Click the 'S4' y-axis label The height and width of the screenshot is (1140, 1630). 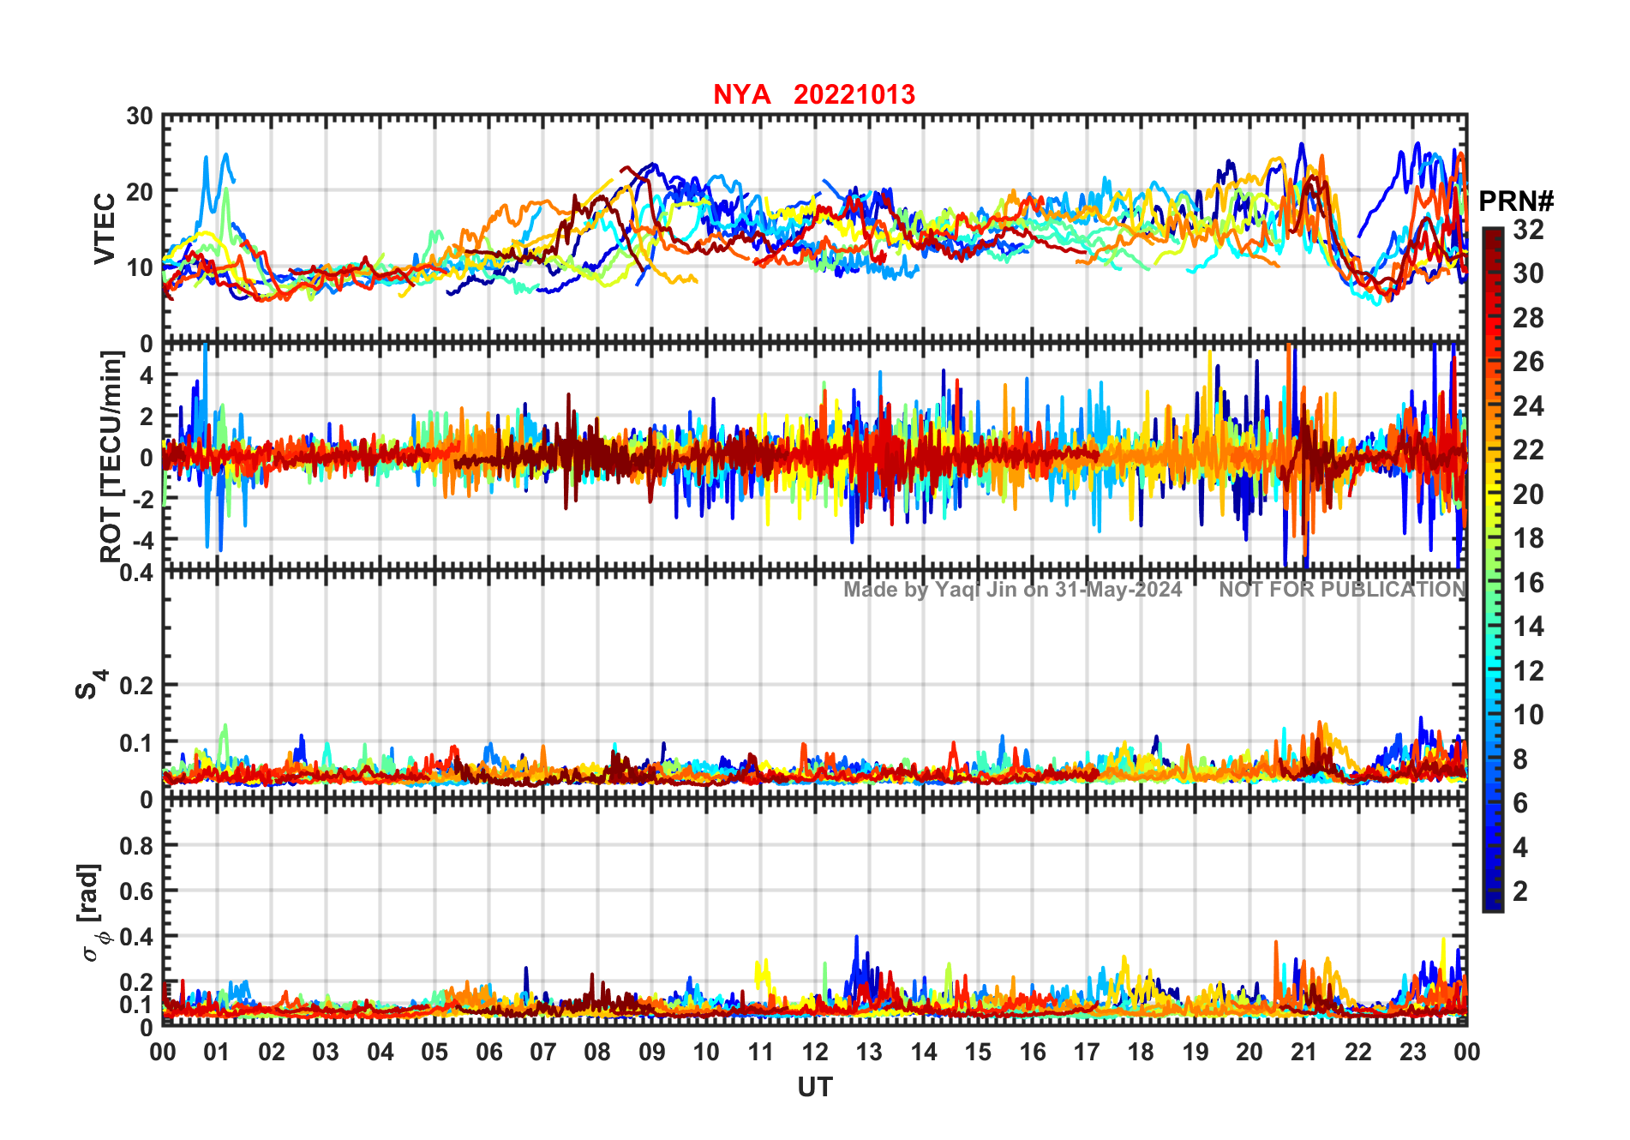(91, 685)
